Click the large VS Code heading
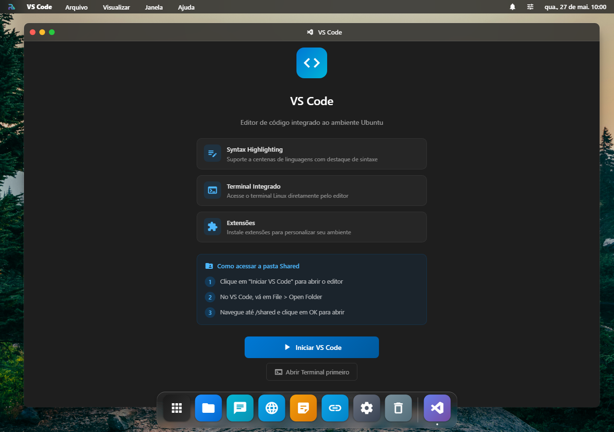 point(312,101)
